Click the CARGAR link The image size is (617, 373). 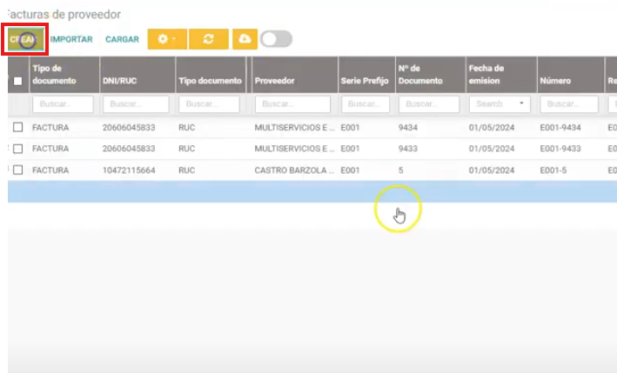click(122, 39)
